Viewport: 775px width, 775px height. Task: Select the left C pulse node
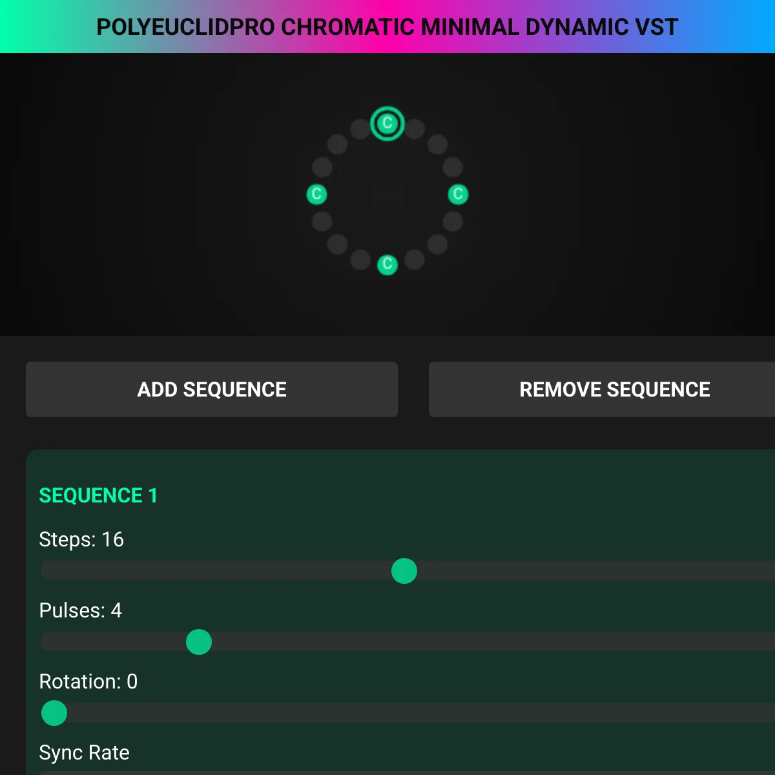316,194
